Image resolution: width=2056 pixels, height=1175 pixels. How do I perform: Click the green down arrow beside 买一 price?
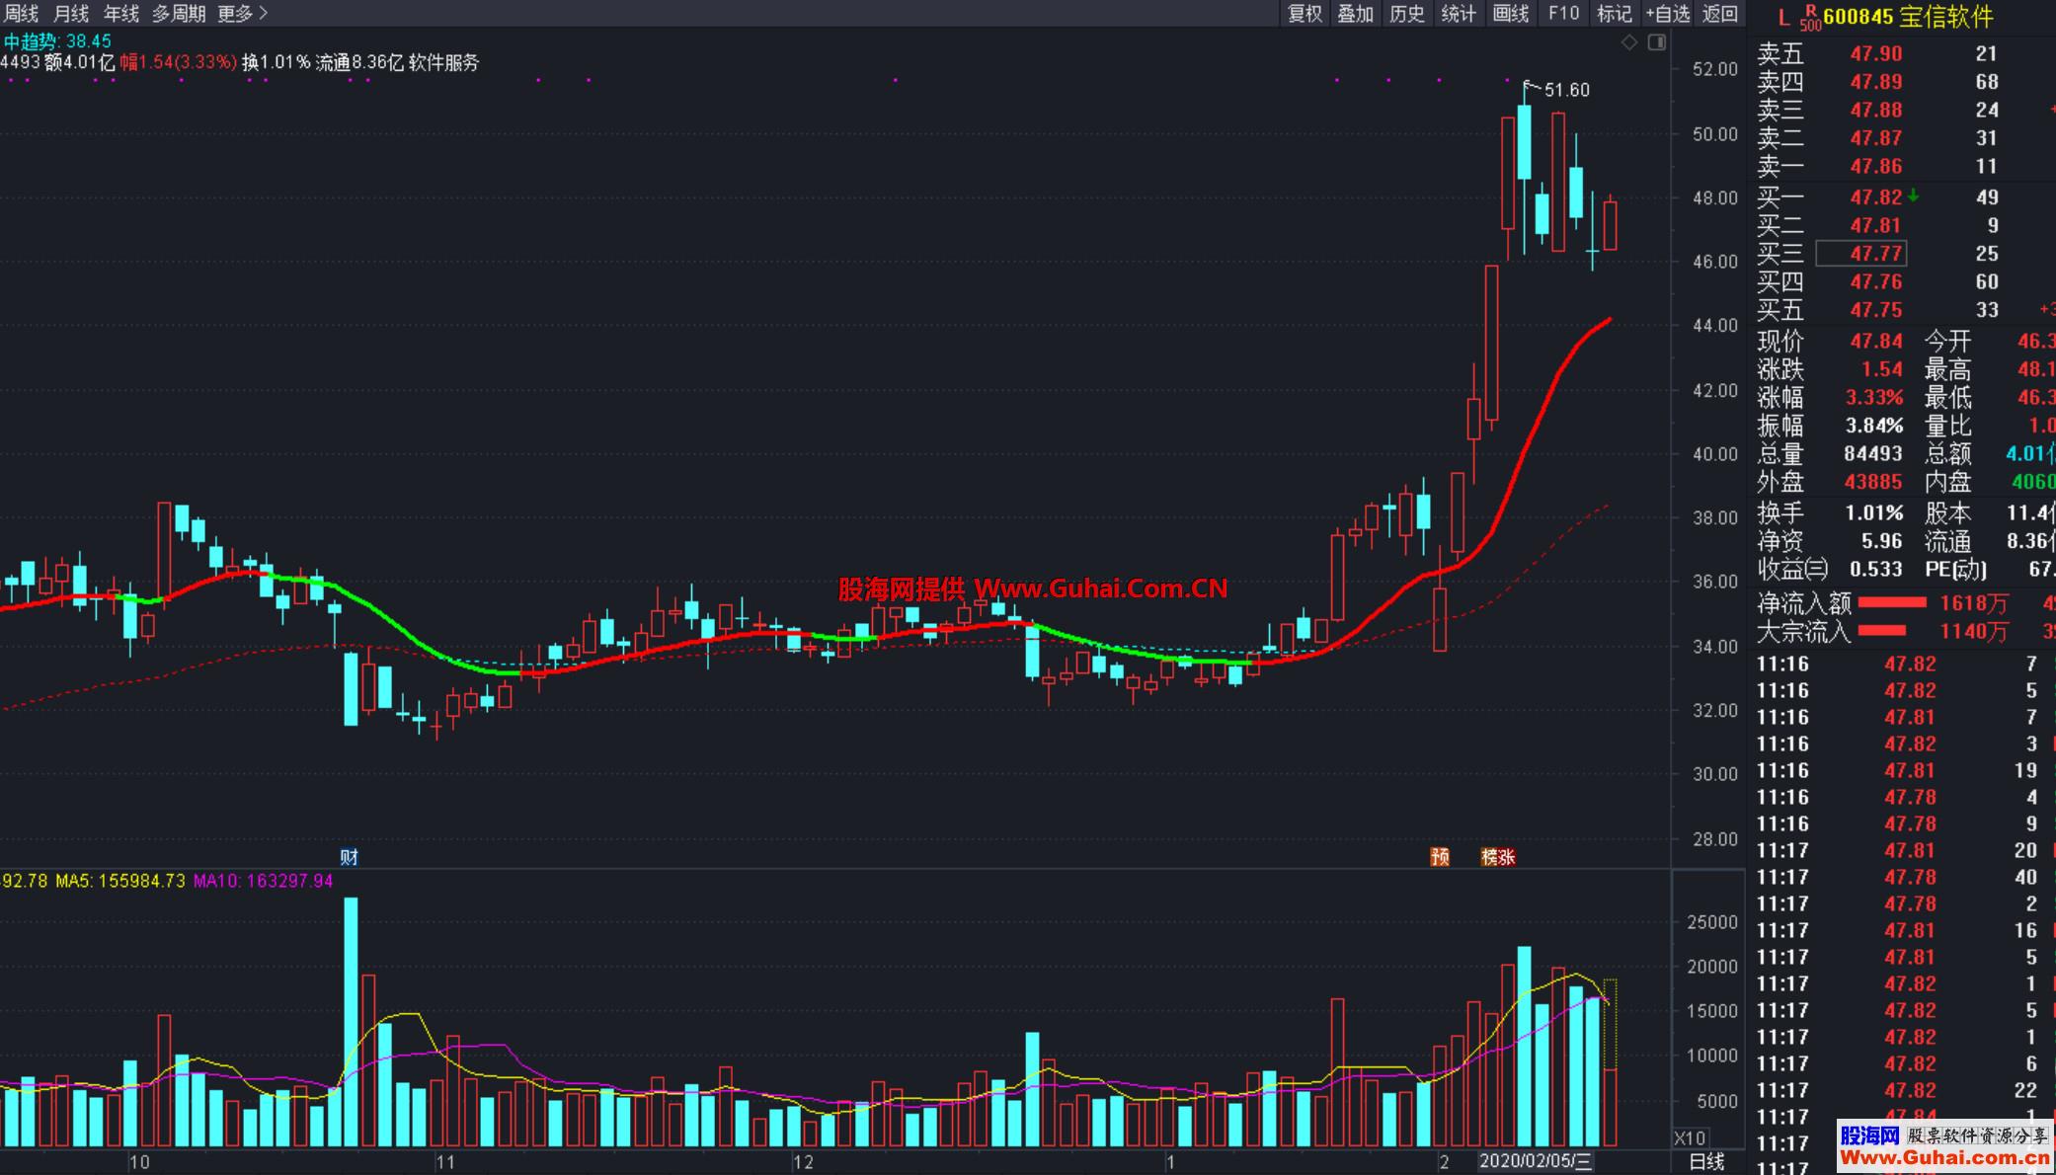pyautogui.click(x=1913, y=196)
